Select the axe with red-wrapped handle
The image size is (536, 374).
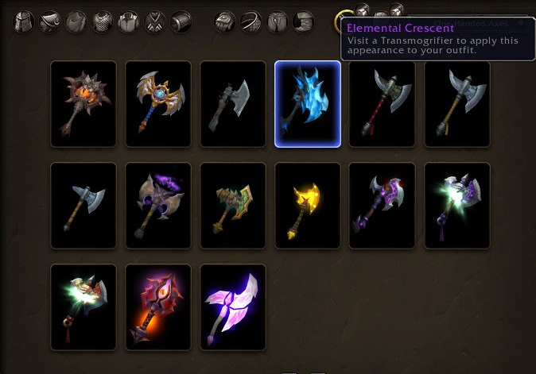(x=383, y=104)
